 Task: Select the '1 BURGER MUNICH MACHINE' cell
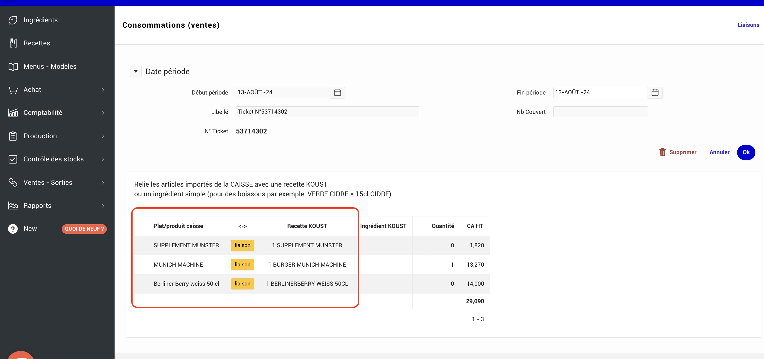(307, 265)
